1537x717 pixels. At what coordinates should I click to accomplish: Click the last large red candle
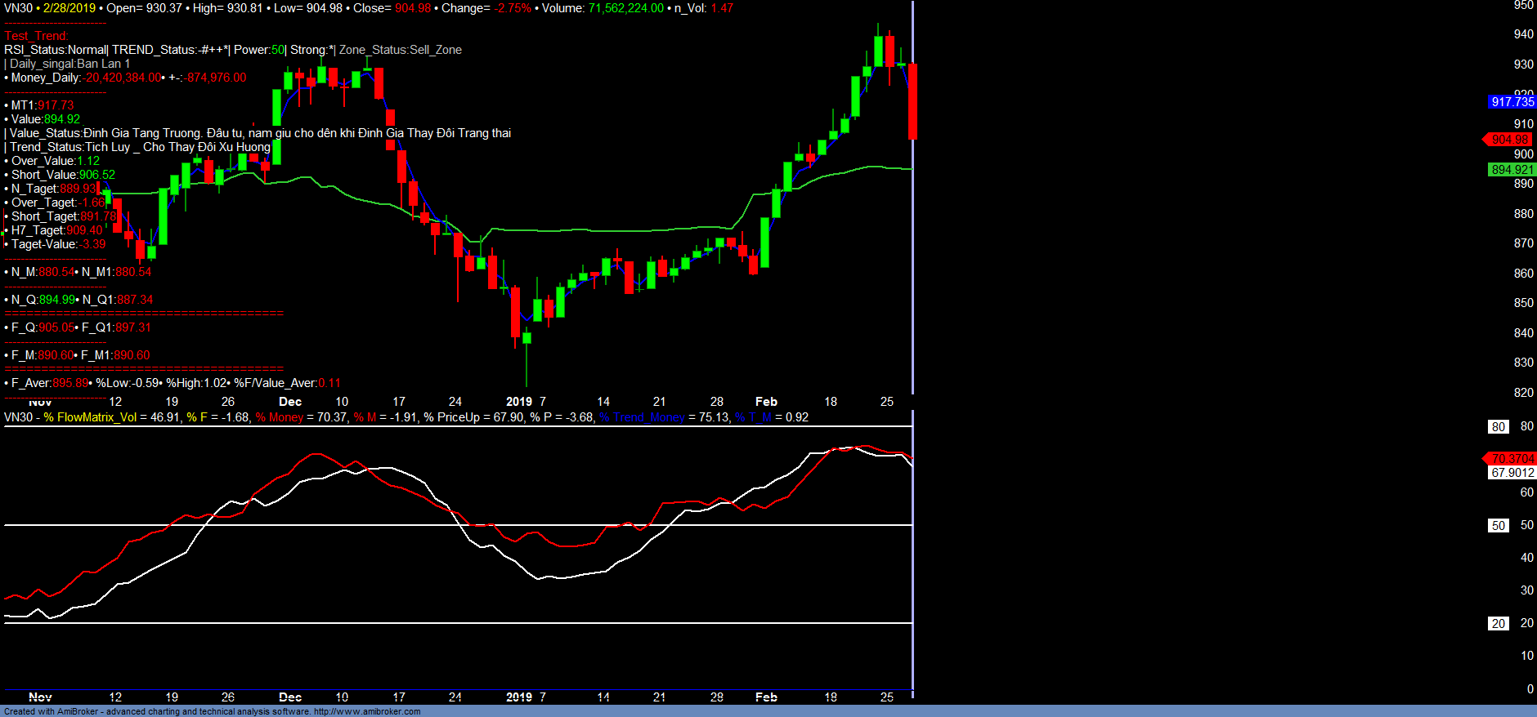[x=912, y=101]
